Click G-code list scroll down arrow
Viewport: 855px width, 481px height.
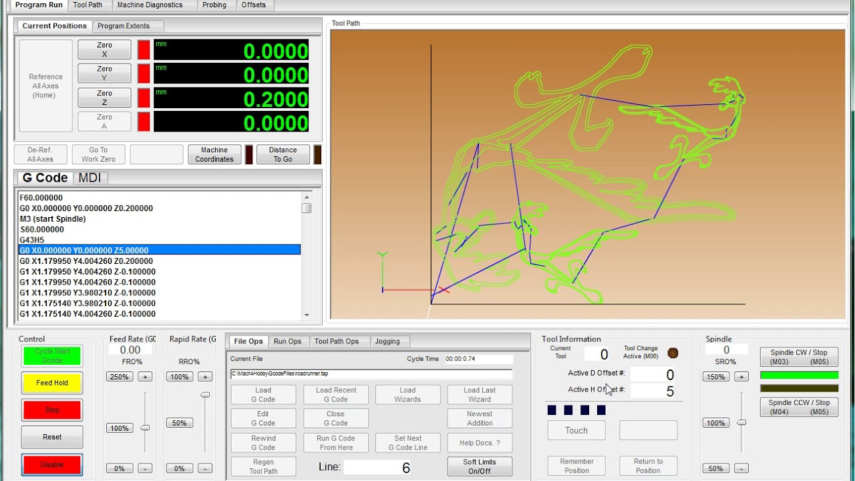[x=307, y=315]
